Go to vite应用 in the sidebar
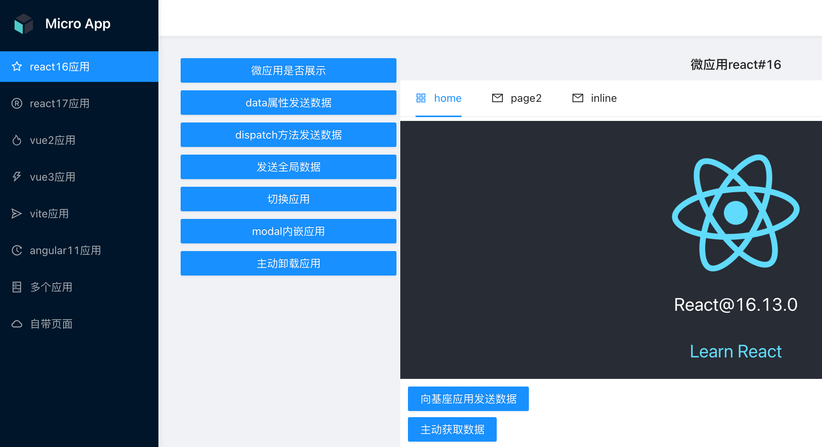Screen dimensions: 822x447 [x=79, y=214]
